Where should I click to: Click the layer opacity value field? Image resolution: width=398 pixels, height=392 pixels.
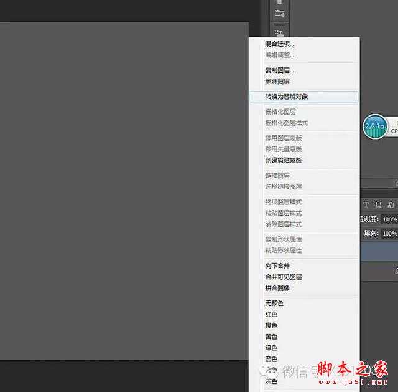point(389,219)
